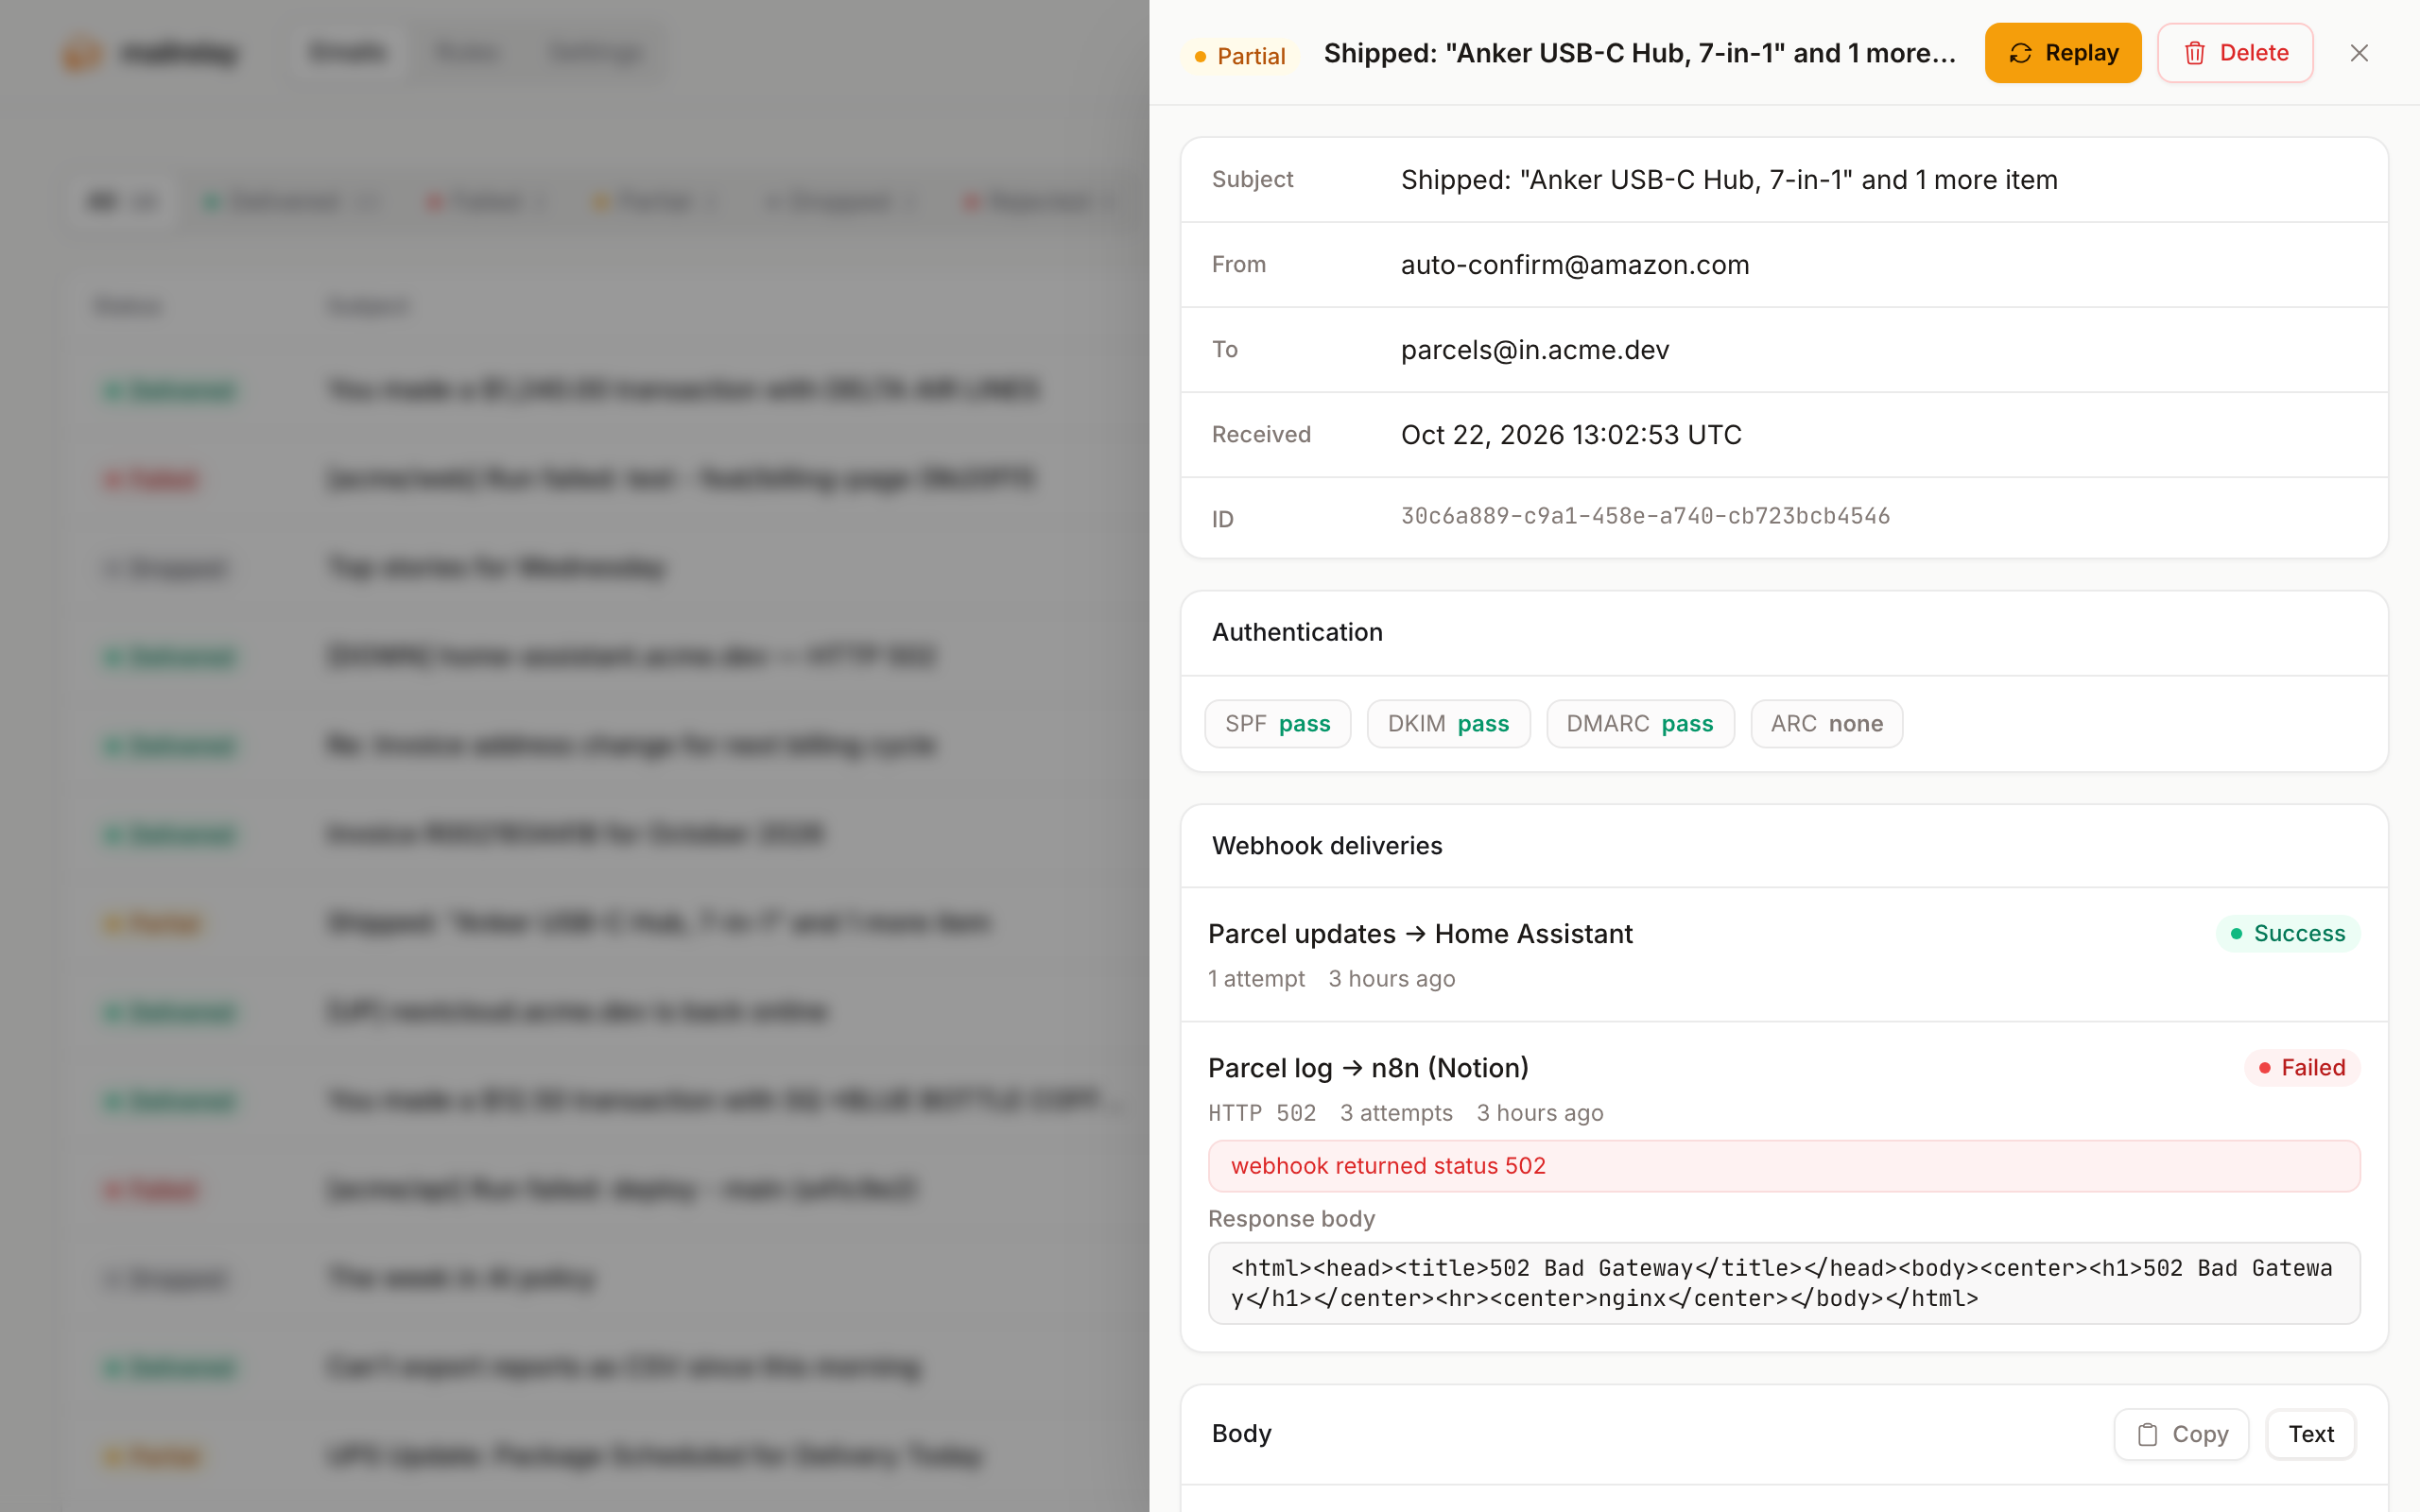This screenshot has width=2420, height=1512.
Task: Click the recipient parcels@in.acme.dev
Action: click(1534, 350)
